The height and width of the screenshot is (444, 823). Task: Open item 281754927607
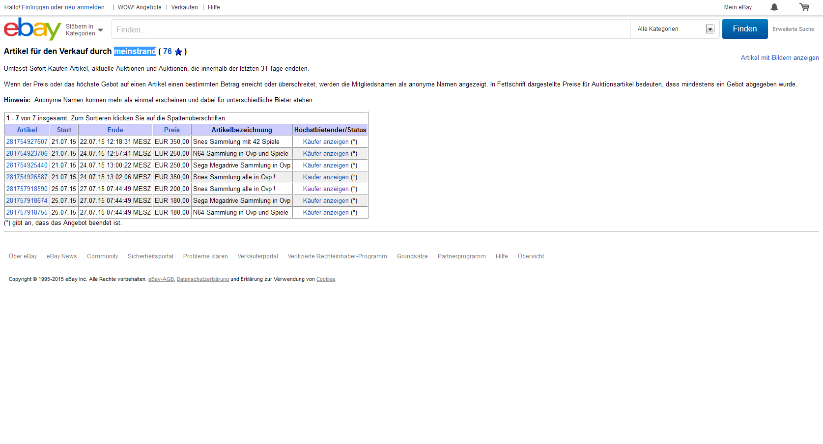(27, 141)
